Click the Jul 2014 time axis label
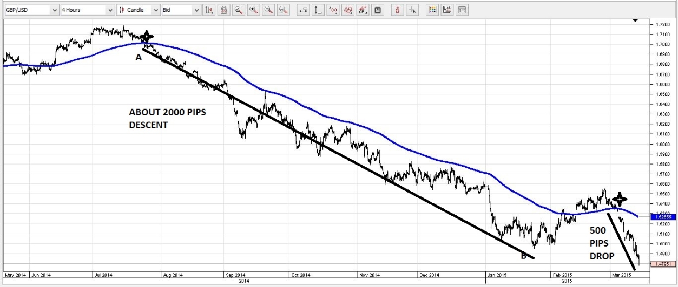The width and height of the screenshot is (678, 287). pyautogui.click(x=103, y=275)
